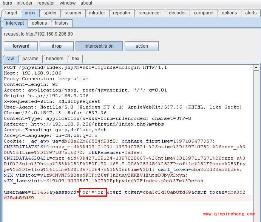This screenshot has width=261, height=222.
Task: Go to the alerts tab
Action: [x=251, y=13]
